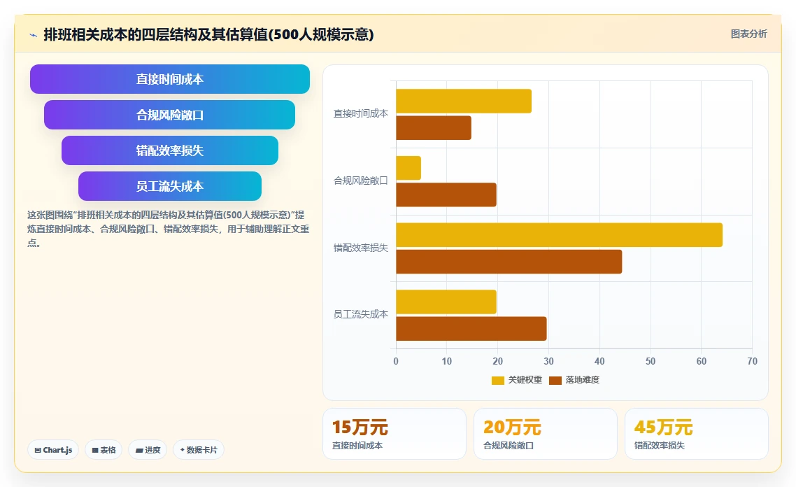Select the 直接时间成本 funnel layer
This screenshot has width=796, height=487.
(169, 79)
